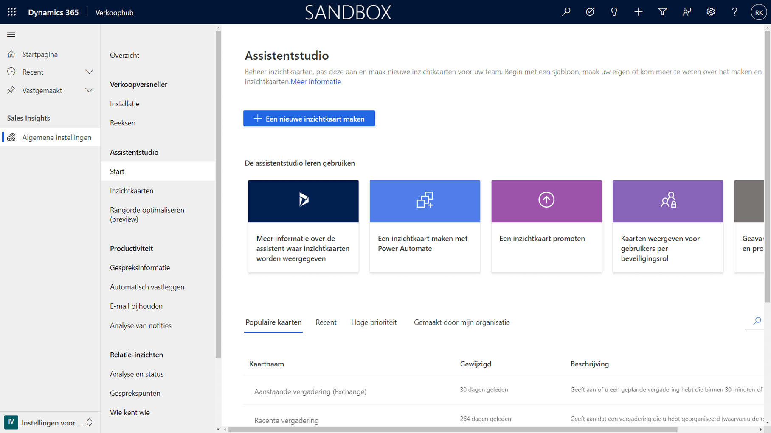
Task: Expand the Vastgemaakt chevron
Action: click(89, 90)
